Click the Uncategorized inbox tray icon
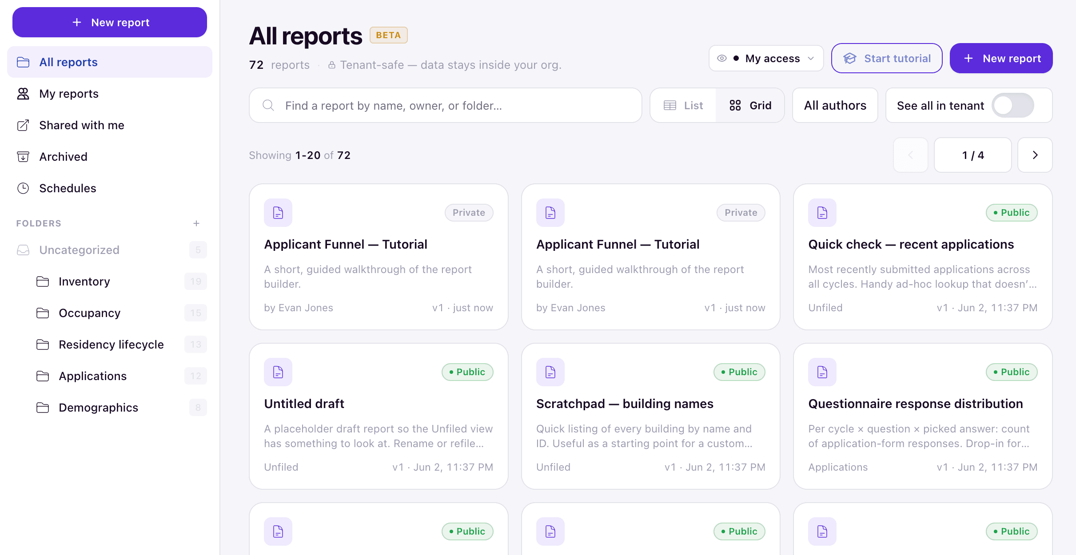 pos(23,250)
